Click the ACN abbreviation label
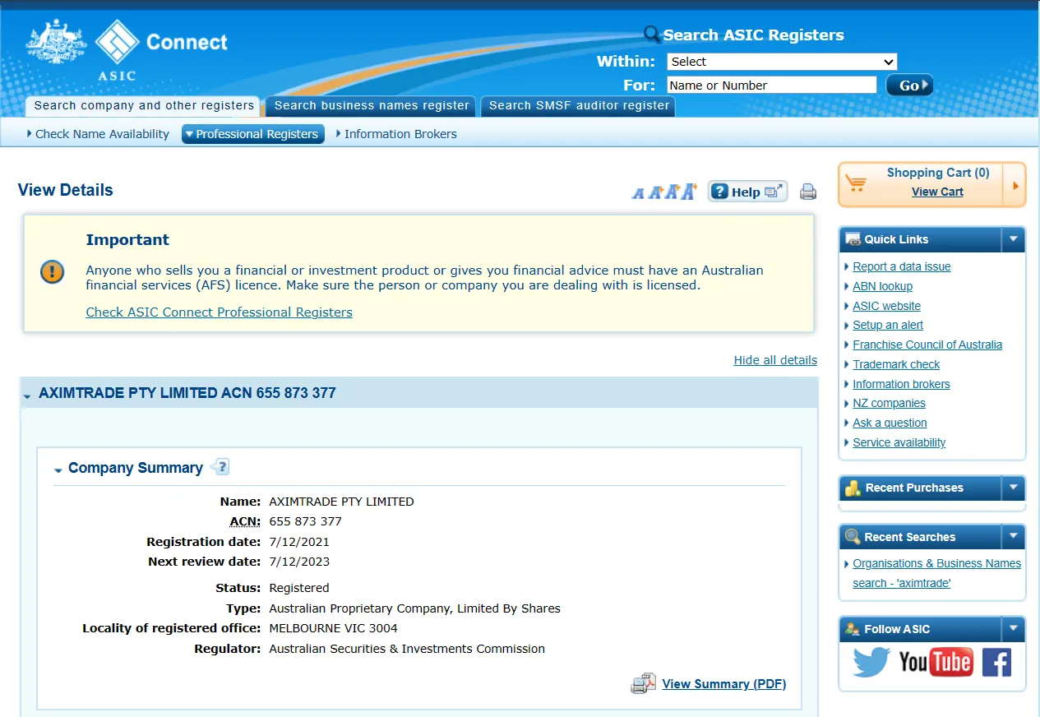 244,521
